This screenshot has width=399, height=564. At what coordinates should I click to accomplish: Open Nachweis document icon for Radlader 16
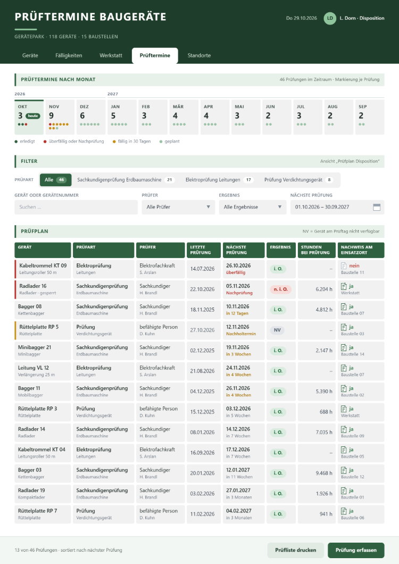coord(344,286)
